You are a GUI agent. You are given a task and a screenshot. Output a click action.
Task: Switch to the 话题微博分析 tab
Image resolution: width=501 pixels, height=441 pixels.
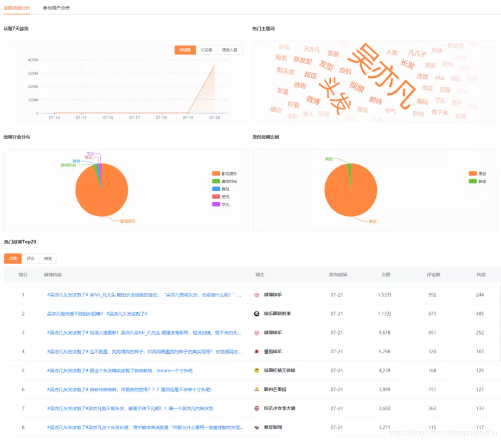pos(17,8)
